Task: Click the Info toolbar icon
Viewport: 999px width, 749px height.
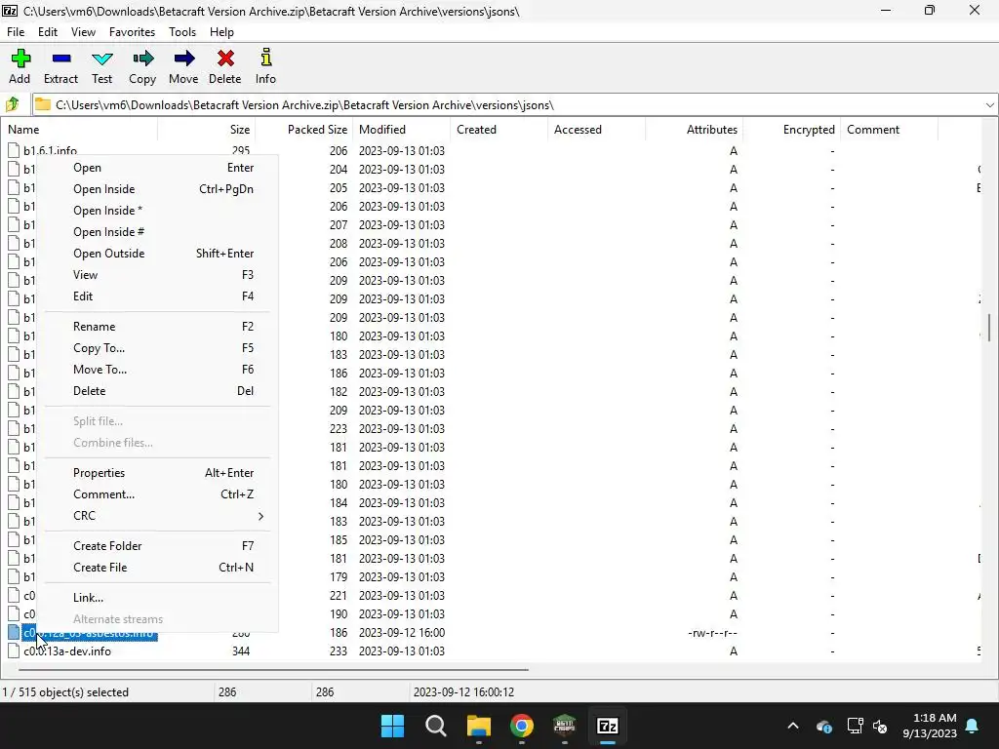Action: [x=265, y=58]
